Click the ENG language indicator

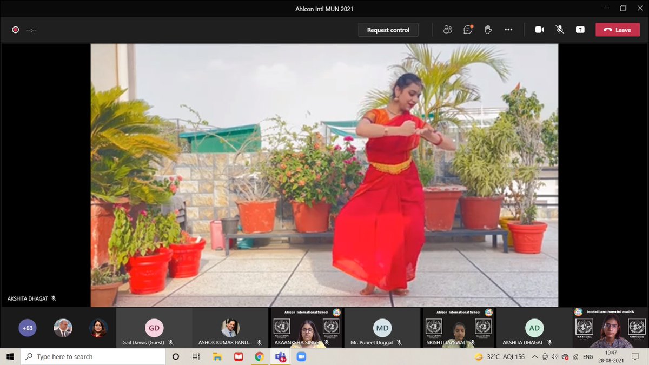[588, 356]
